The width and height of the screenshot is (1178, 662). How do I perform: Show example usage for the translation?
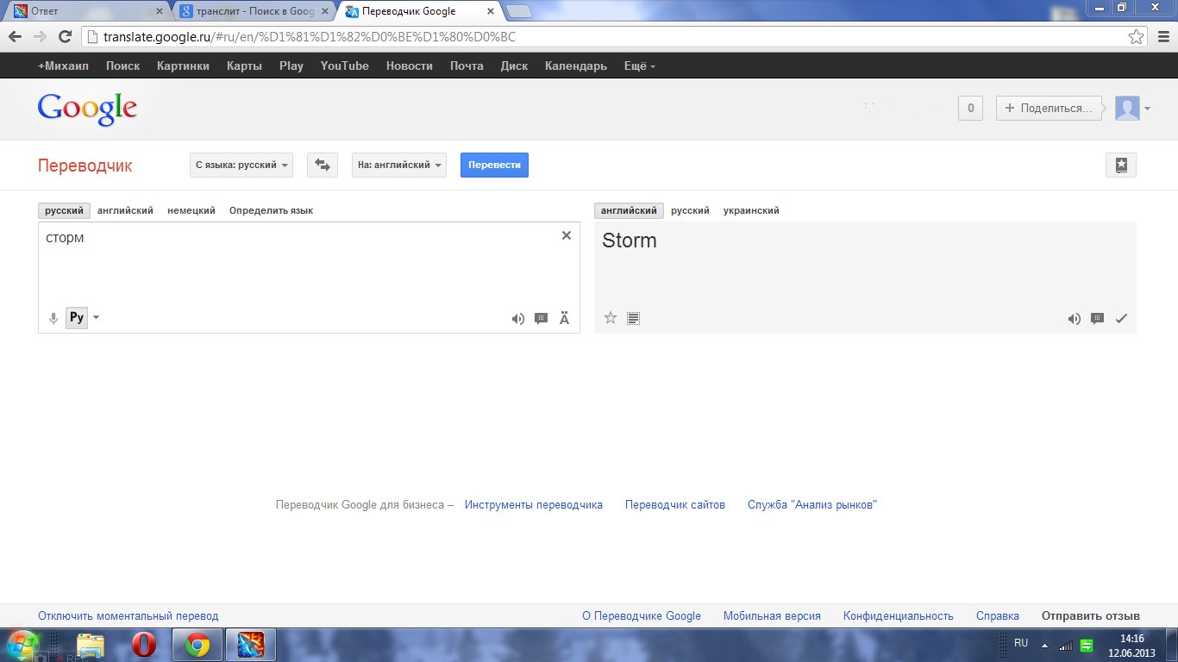1098,319
